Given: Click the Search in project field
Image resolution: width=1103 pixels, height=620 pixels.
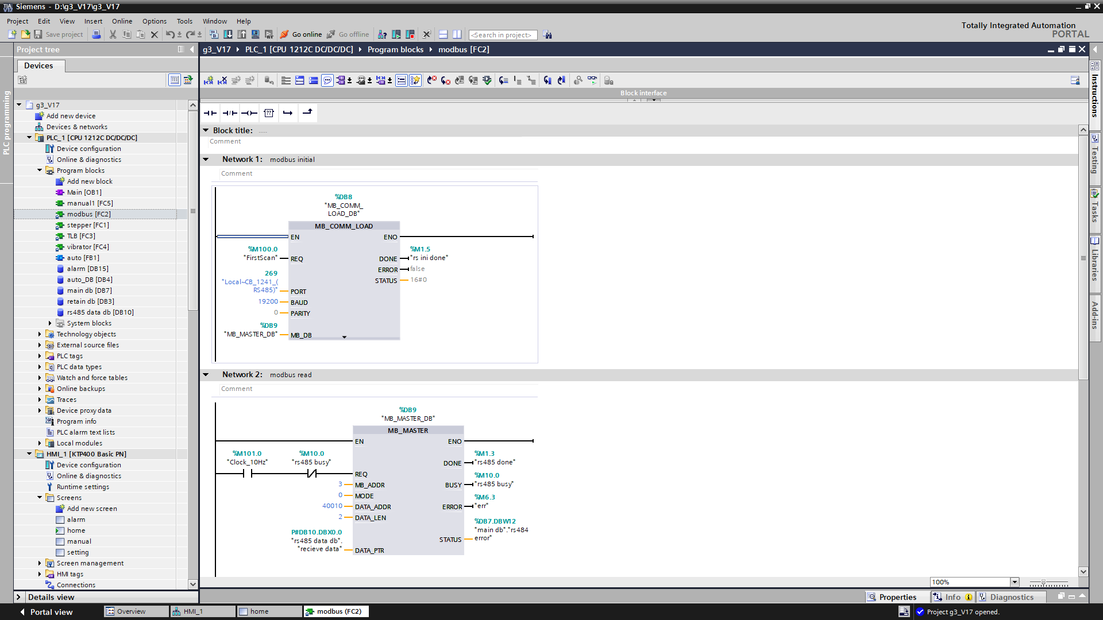Looking at the screenshot, I should point(503,35).
